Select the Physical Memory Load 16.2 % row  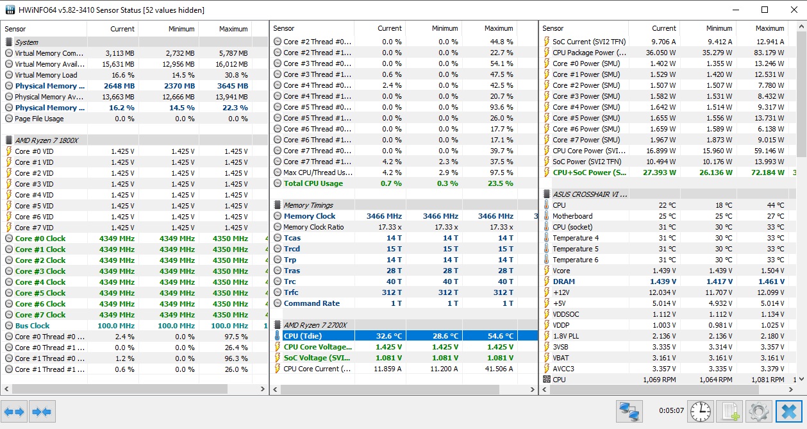click(x=135, y=108)
